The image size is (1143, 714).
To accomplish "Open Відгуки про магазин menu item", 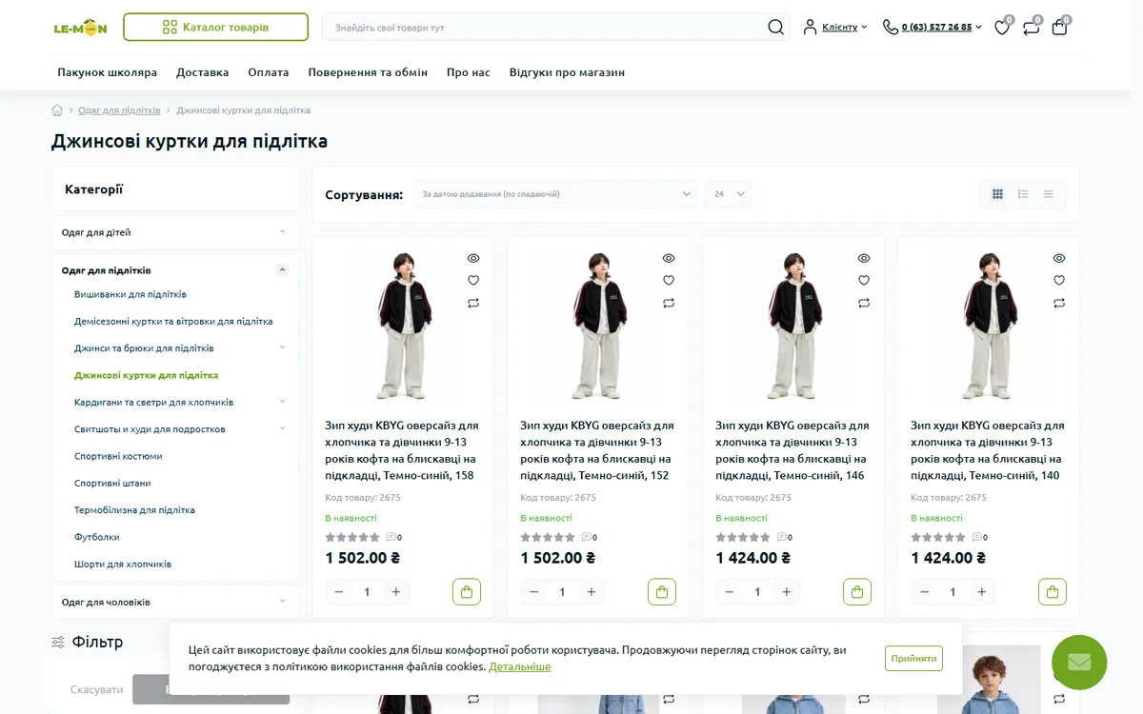I will tap(567, 72).
